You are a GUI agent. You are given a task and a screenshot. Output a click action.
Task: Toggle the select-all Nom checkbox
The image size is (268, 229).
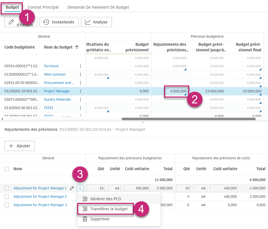7,169
